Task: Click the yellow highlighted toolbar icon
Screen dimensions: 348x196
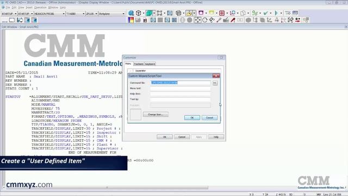Action: pos(189,13)
